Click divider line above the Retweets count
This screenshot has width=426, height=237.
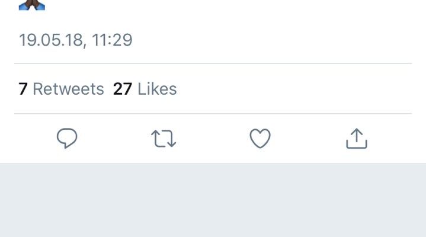213,63
